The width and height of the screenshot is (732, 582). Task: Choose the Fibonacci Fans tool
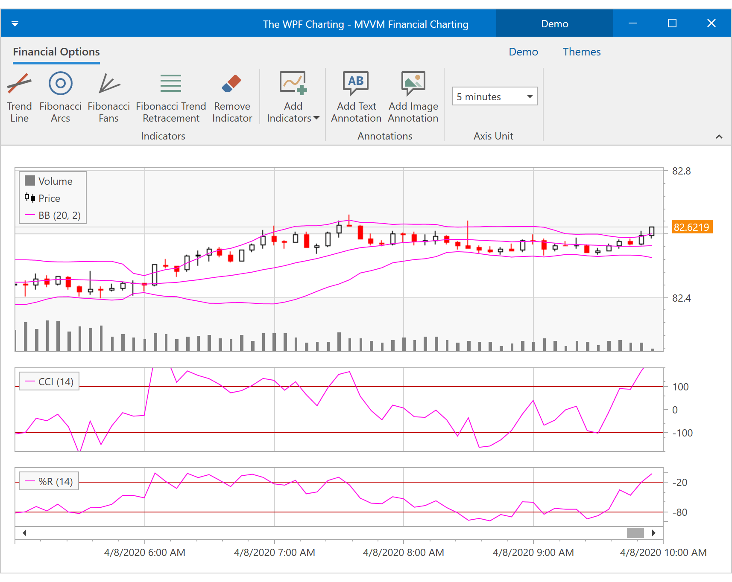point(108,97)
